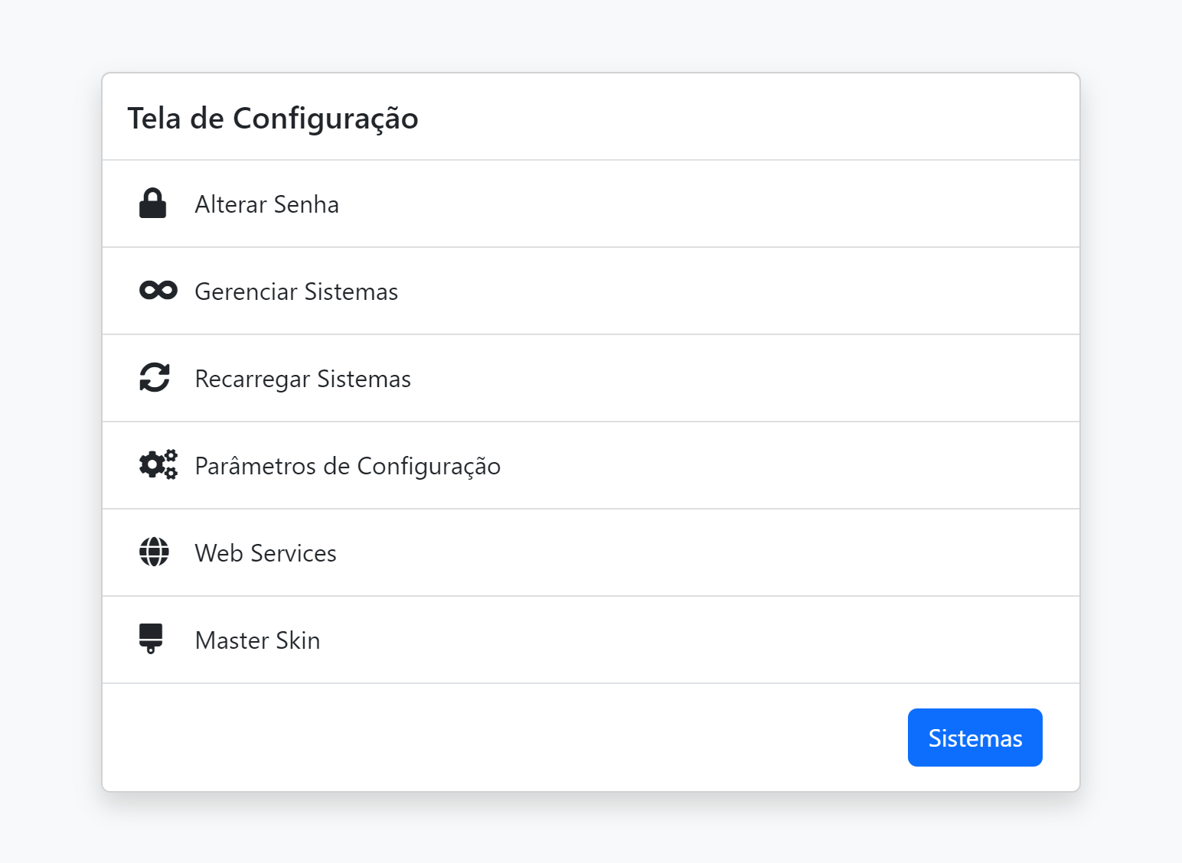The image size is (1182, 863).
Task: Choose Recarregar Sistemas from the list
Action: coord(302,379)
